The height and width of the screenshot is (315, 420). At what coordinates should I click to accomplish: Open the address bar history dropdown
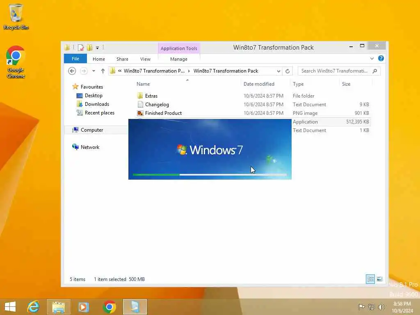(278, 71)
